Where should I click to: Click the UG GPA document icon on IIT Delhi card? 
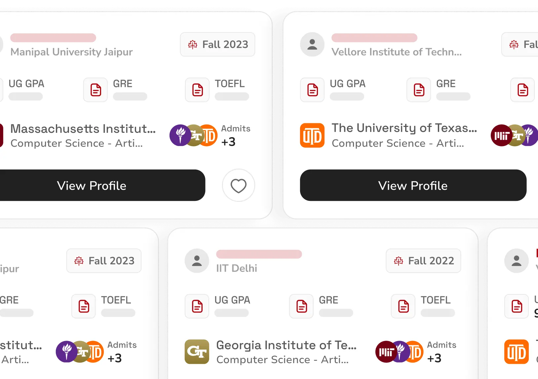197,306
